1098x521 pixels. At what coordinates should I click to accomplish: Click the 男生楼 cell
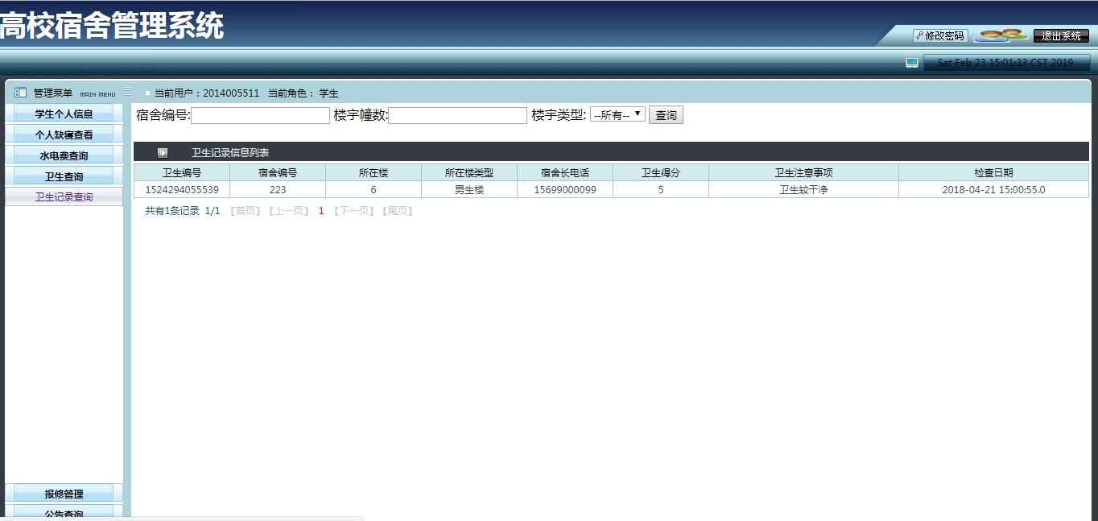469,189
